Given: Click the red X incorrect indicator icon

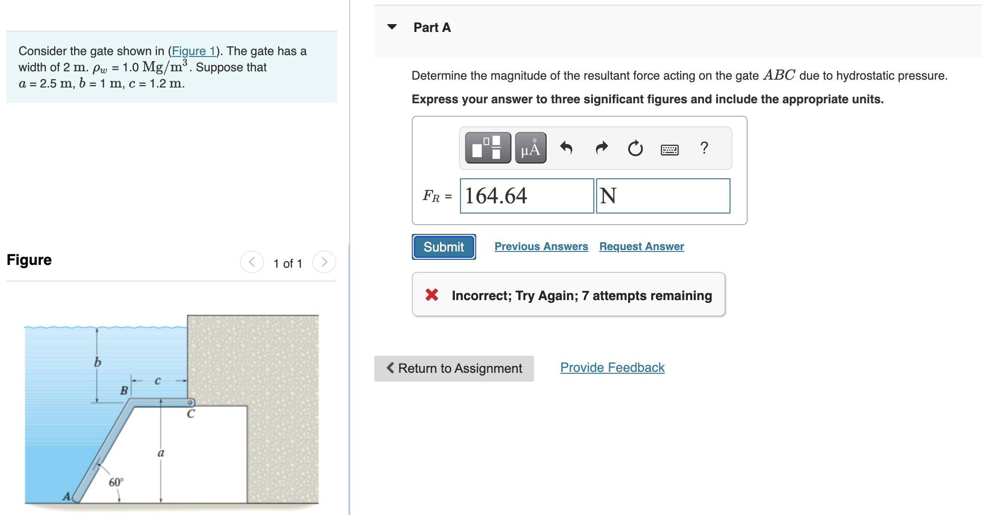Looking at the screenshot, I should (x=431, y=295).
